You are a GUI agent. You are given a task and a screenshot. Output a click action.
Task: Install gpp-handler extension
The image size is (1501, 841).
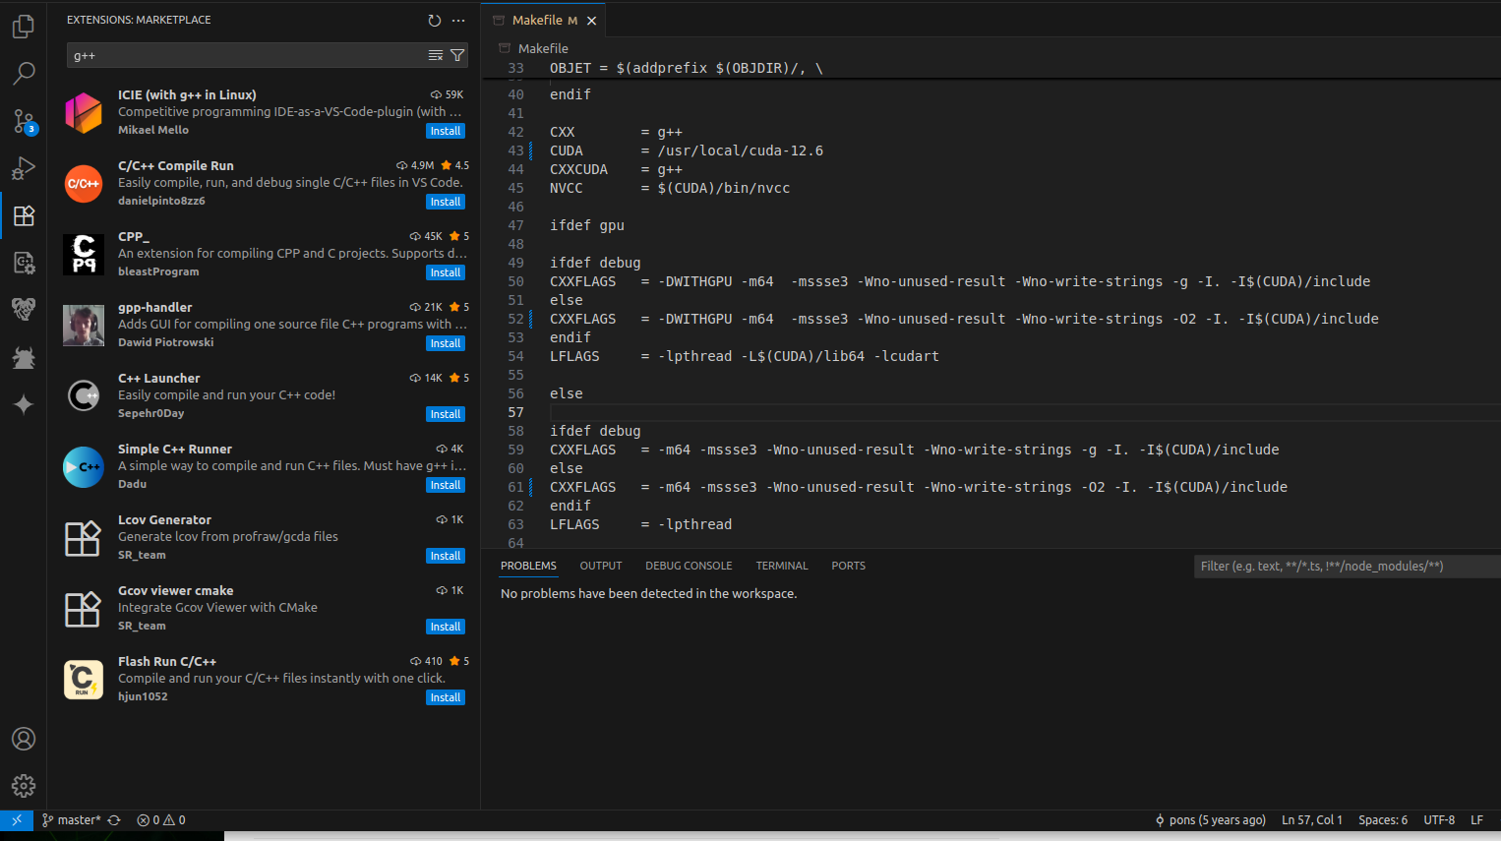[x=446, y=343]
